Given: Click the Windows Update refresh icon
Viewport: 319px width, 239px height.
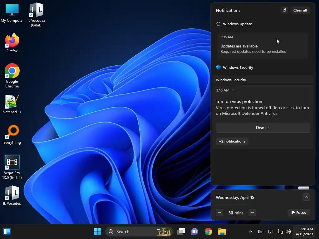Looking at the screenshot, I should (x=218, y=24).
